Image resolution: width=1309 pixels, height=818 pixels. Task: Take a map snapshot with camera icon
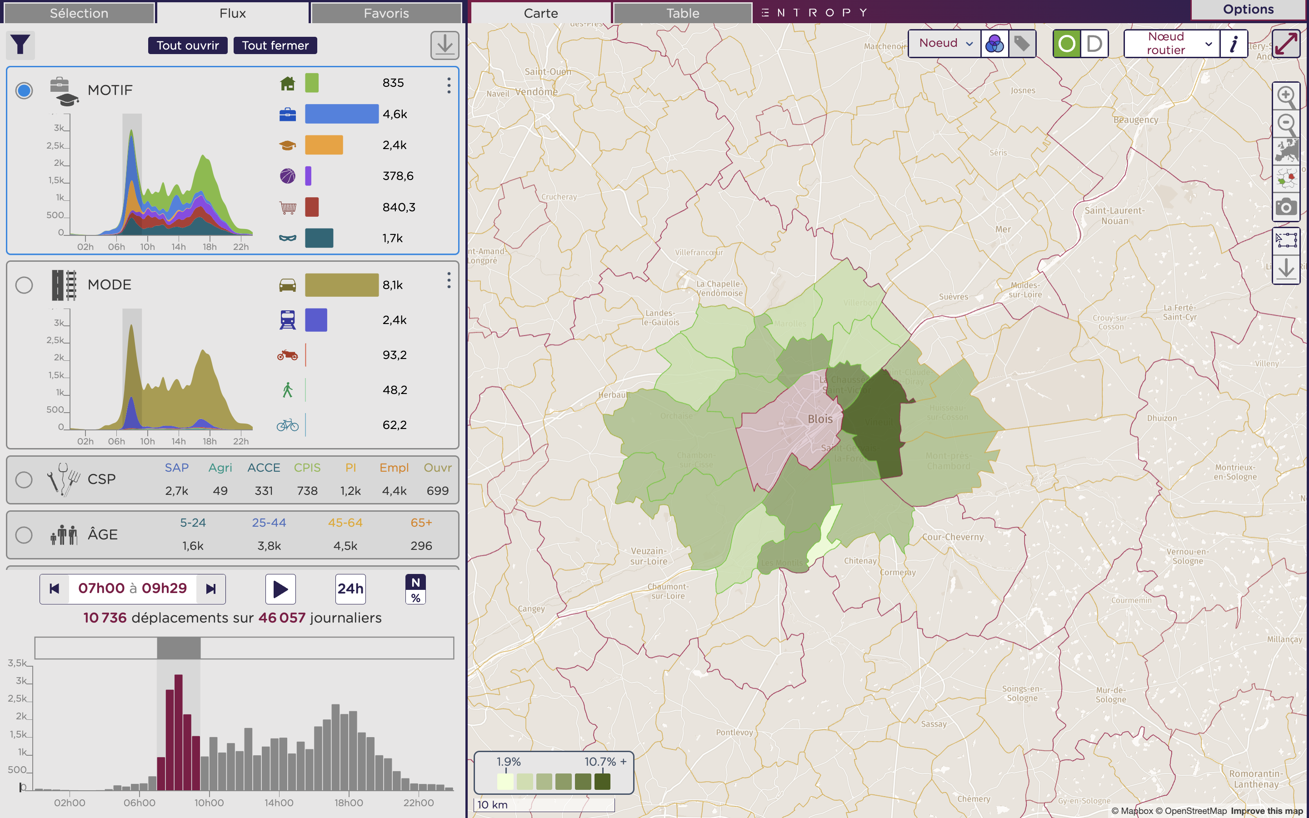1286,207
